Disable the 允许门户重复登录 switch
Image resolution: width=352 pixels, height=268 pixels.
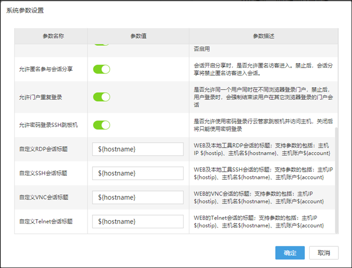pyautogui.click(x=101, y=97)
